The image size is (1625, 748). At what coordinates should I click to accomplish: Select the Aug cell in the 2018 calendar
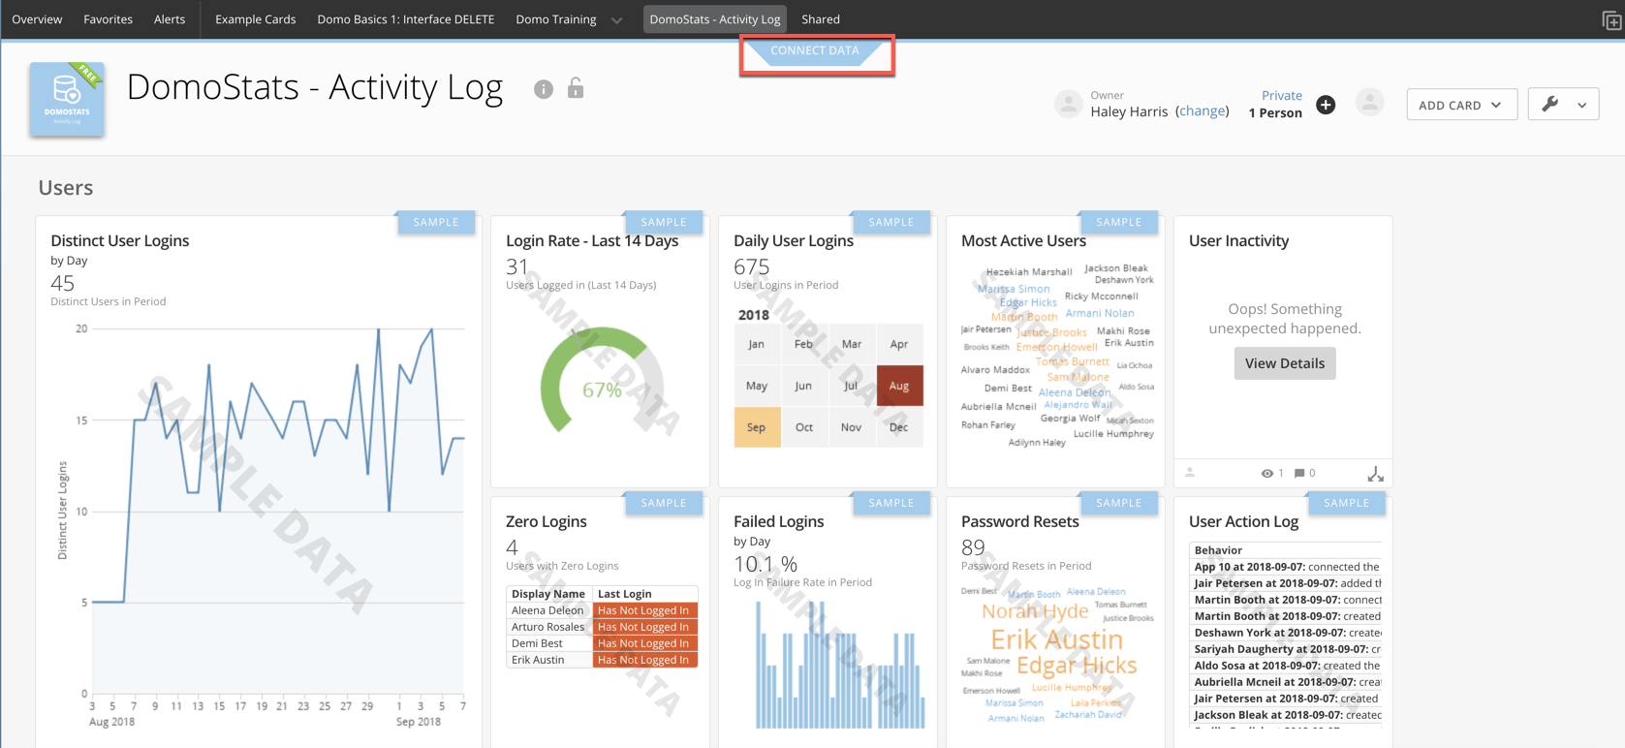[899, 386]
